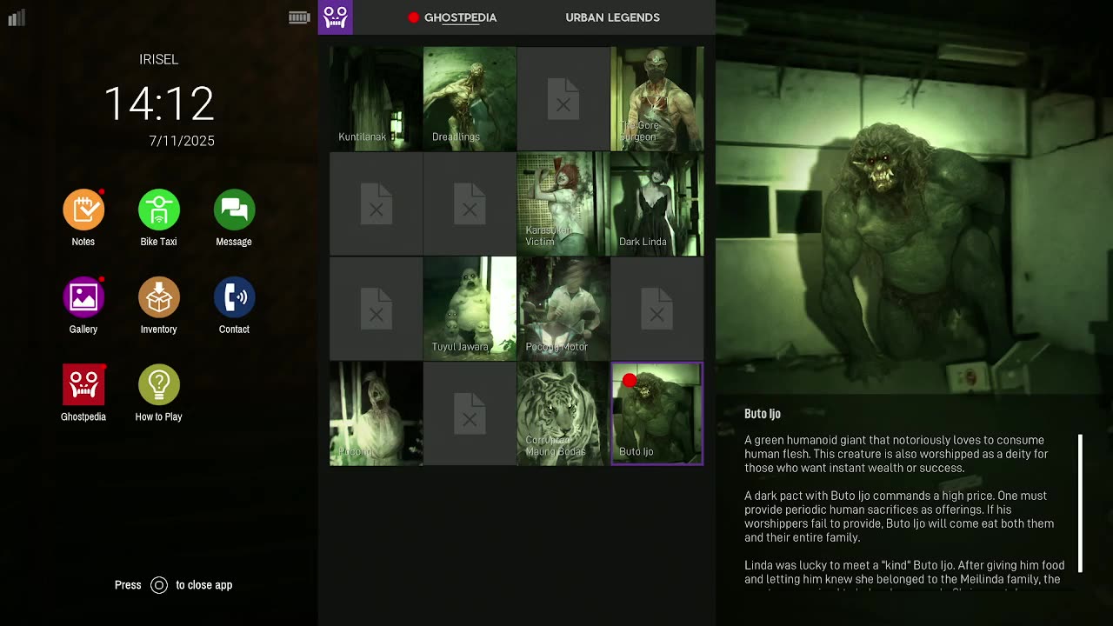Click the description panel scrollbar
This screenshot has height=626, width=1113.
pos(1081,503)
